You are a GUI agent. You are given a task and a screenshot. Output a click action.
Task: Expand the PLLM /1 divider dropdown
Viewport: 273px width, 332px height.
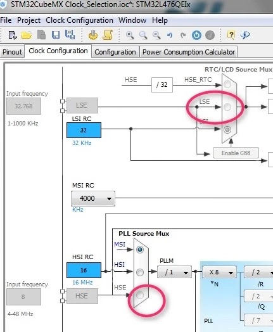click(x=174, y=272)
